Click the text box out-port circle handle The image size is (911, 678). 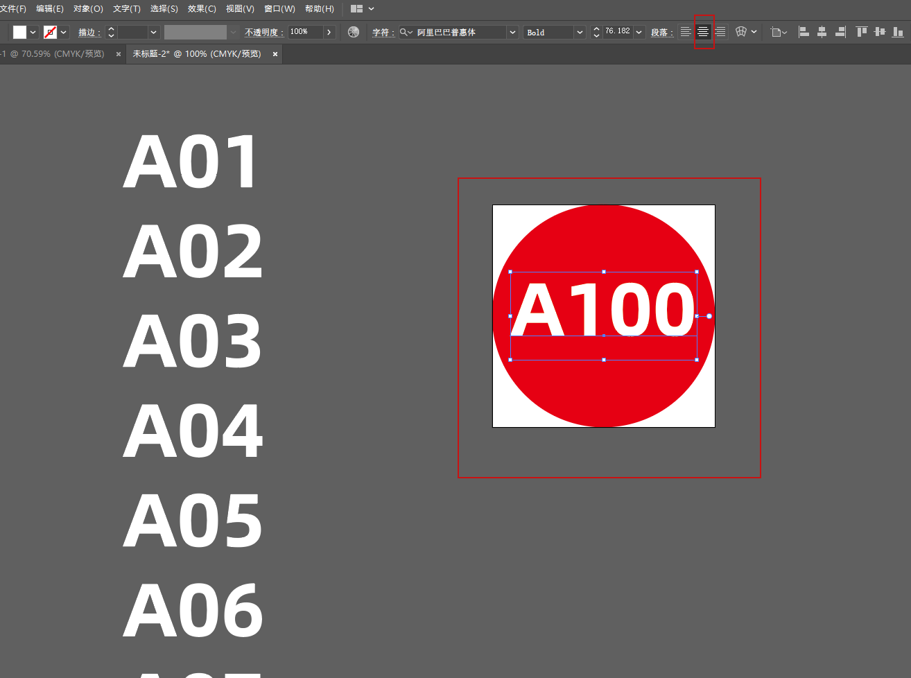[709, 316]
